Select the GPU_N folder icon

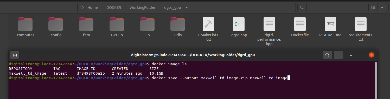[x=117, y=24]
